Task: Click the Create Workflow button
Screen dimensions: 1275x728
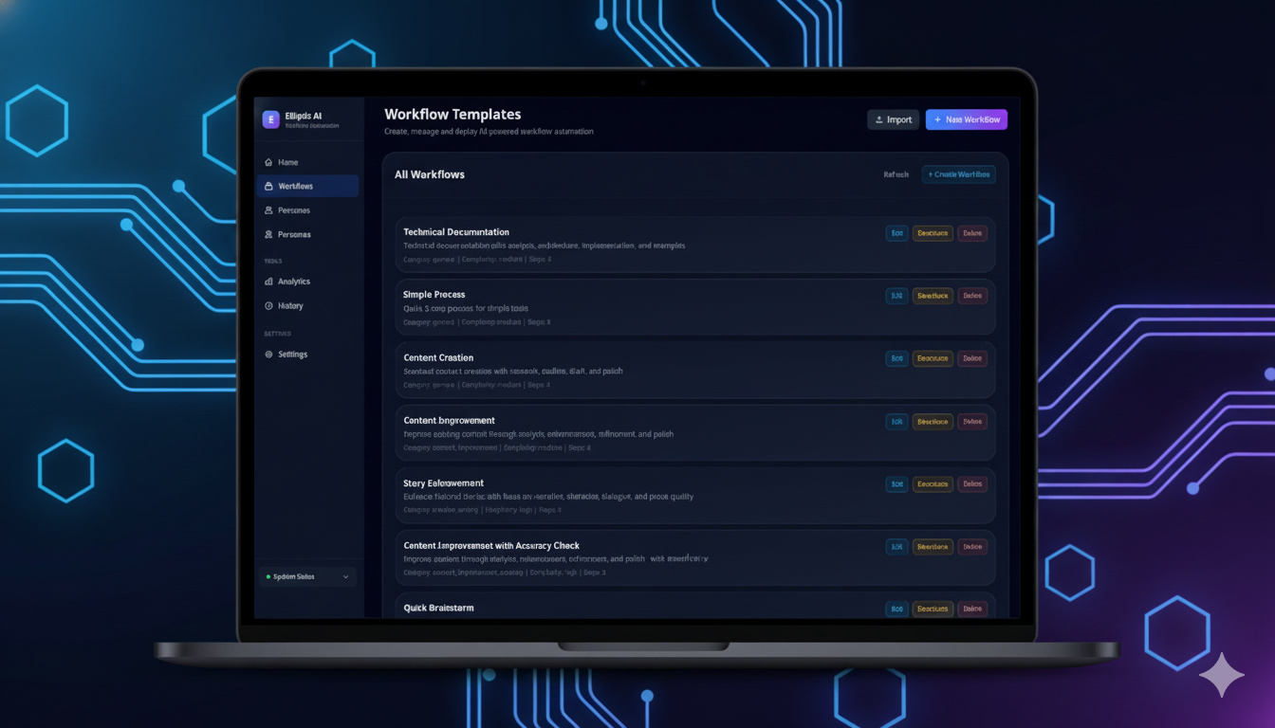Action: [x=958, y=174]
